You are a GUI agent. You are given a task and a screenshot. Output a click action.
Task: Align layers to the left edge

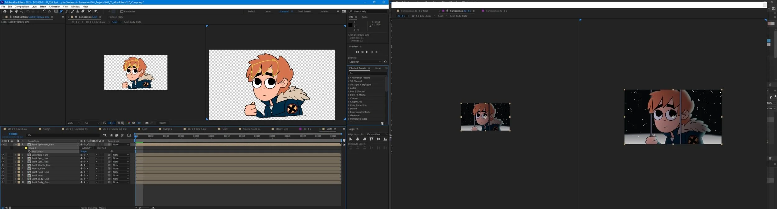click(x=351, y=139)
